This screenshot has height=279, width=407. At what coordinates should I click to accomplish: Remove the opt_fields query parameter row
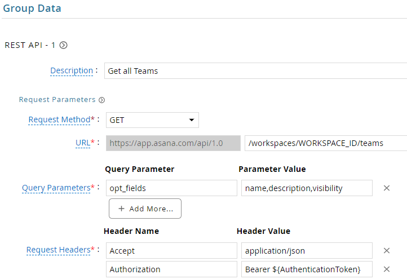[387, 188]
